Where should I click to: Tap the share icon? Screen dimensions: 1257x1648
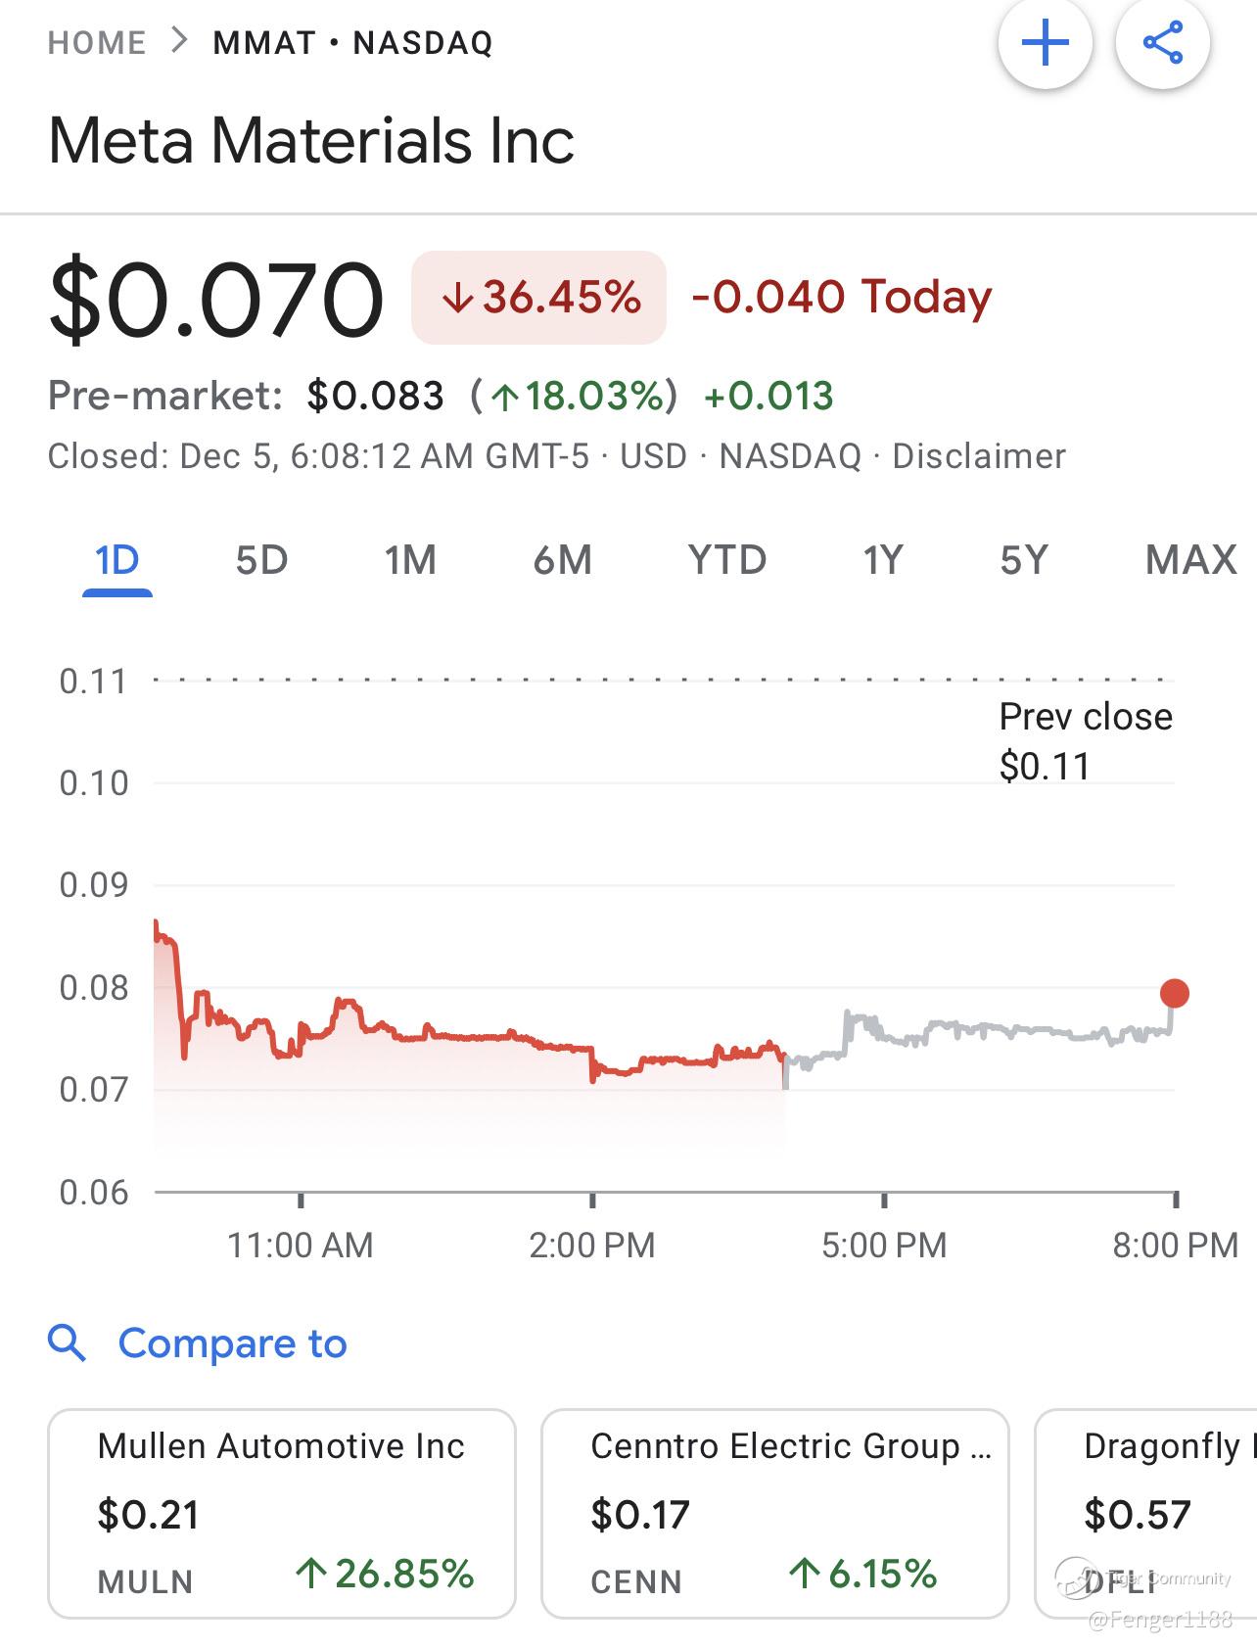tap(1162, 44)
